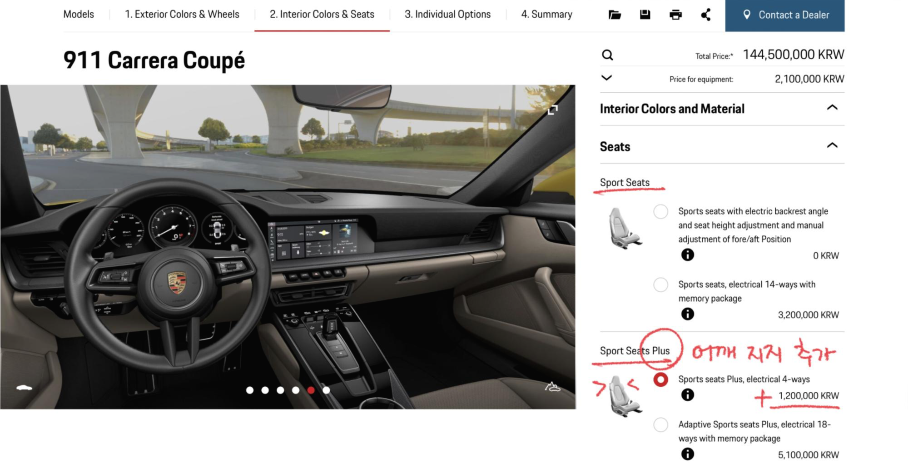Click the 0 KRW price text

click(826, 255)
